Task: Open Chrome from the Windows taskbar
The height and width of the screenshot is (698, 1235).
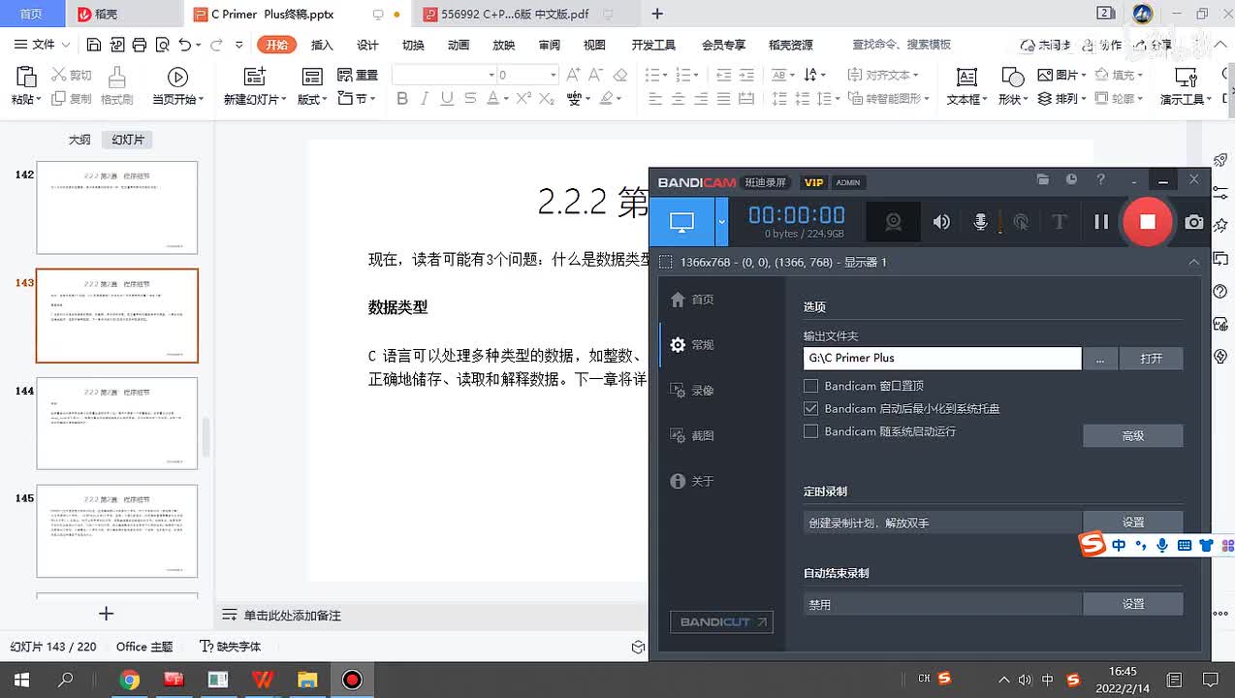Action: coord(130,680)
